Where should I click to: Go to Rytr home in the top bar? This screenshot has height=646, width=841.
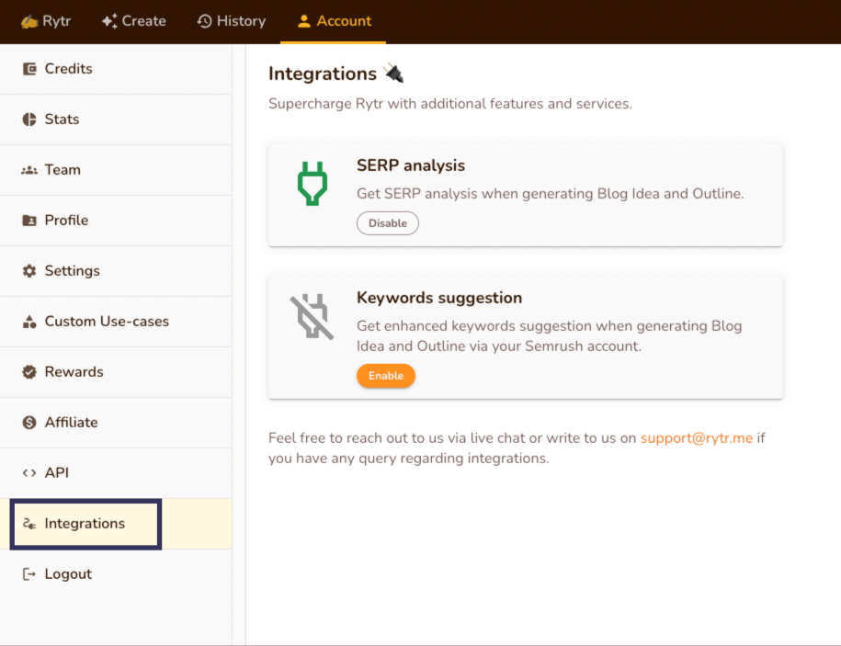click(46, 21)
